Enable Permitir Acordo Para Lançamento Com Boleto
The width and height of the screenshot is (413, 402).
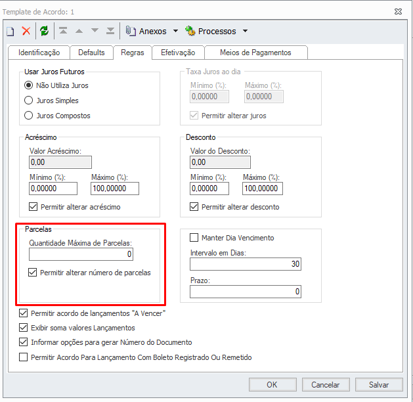23,357
